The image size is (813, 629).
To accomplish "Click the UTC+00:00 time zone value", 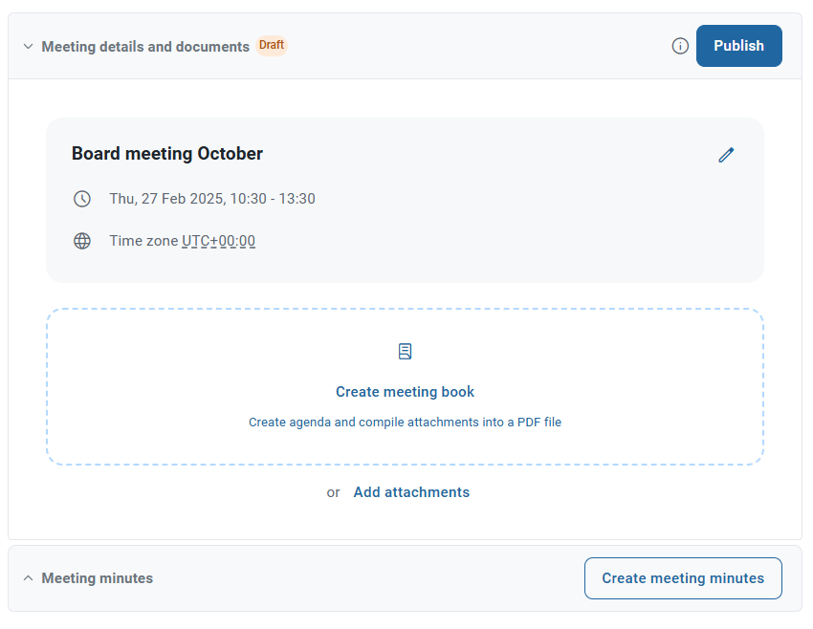I will point(218,241).
